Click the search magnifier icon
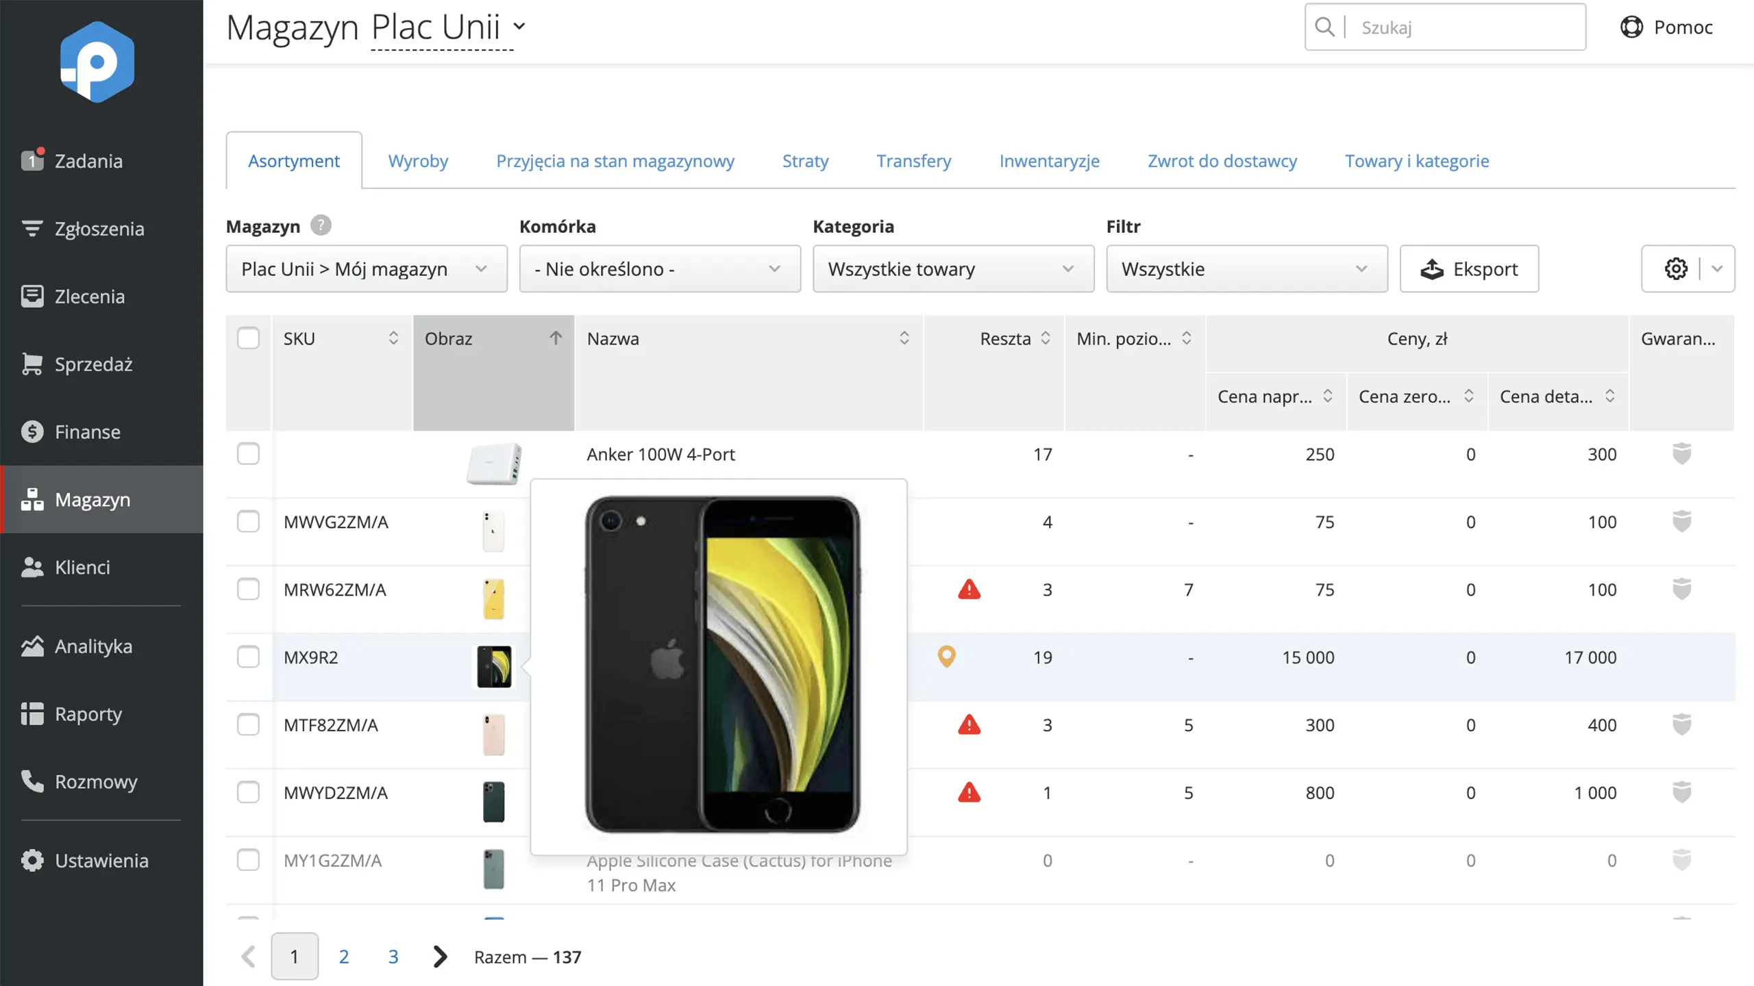The width and height of the screenshot is (1754, 986). [x=1325, y=27]
